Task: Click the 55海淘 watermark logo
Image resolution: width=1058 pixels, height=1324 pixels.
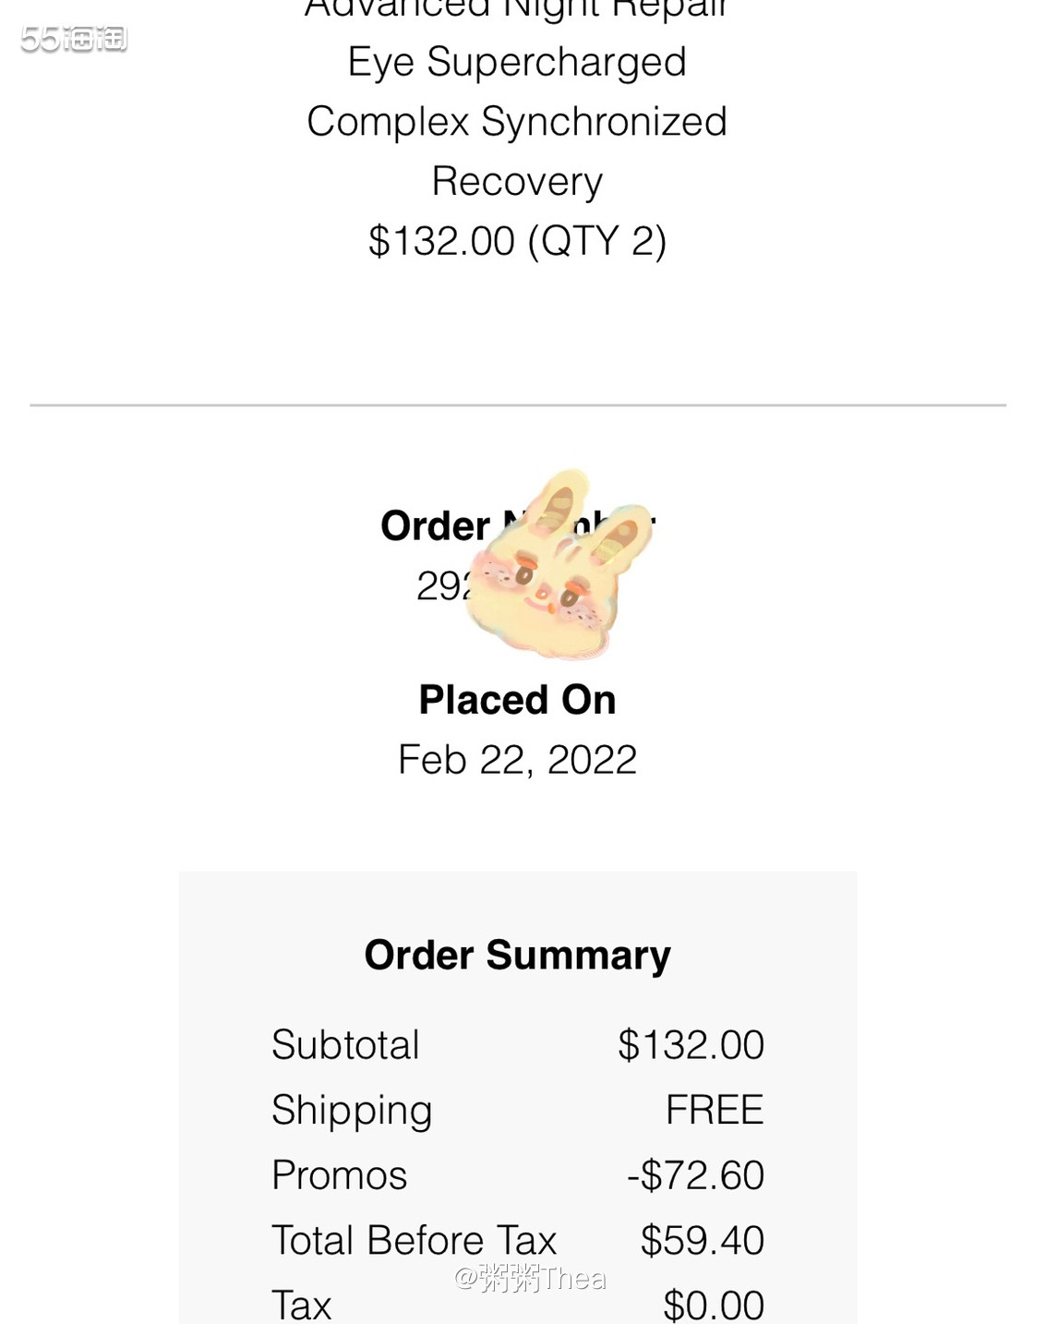Action: tap(74, 39)
